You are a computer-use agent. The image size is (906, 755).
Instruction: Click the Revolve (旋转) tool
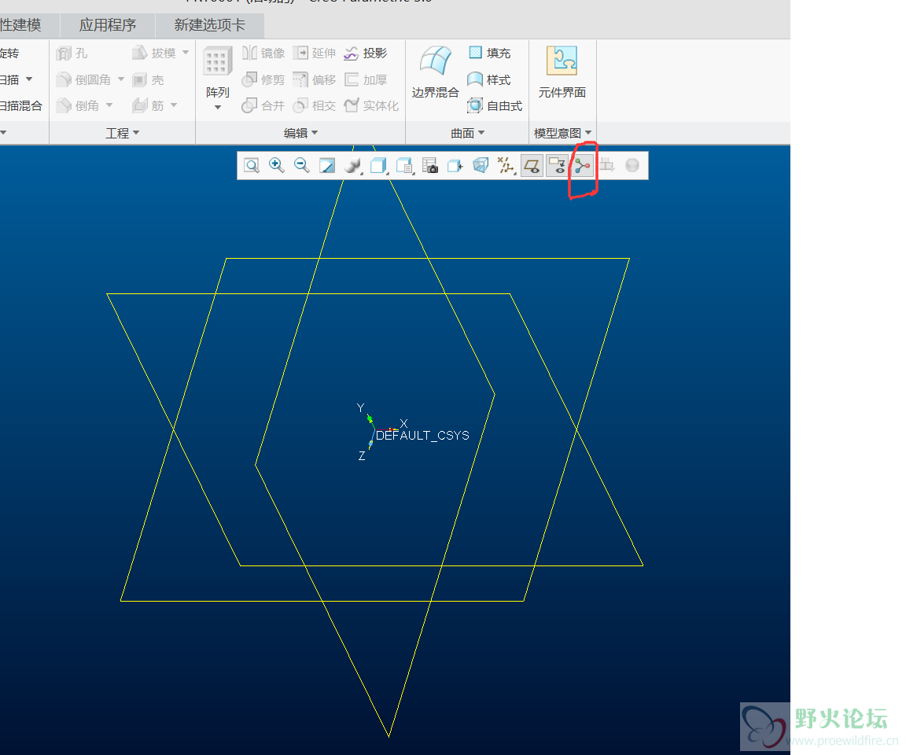click(x=9, y=53)
